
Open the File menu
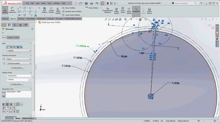(x=27, y=3)
